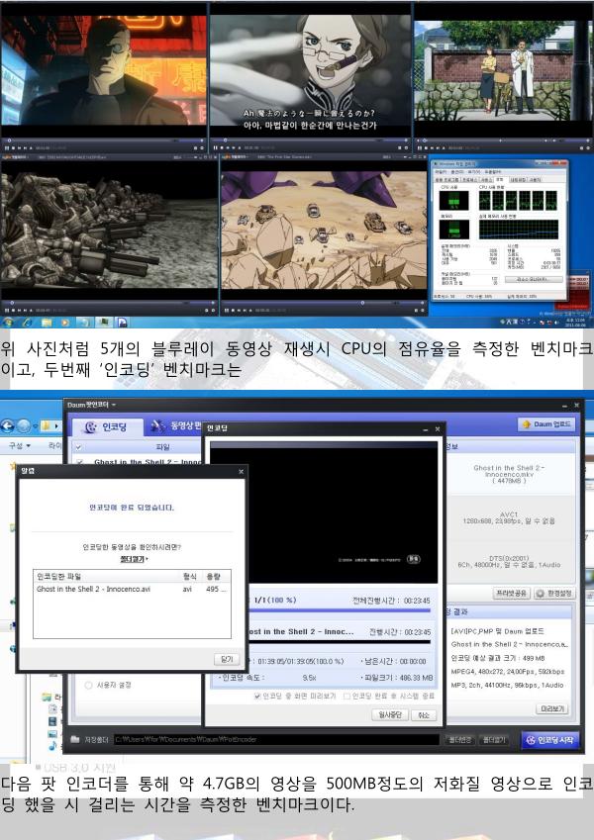Click the Windows Start orb in the taskbar
The image size is (594, 840).
tap(8, 323)
